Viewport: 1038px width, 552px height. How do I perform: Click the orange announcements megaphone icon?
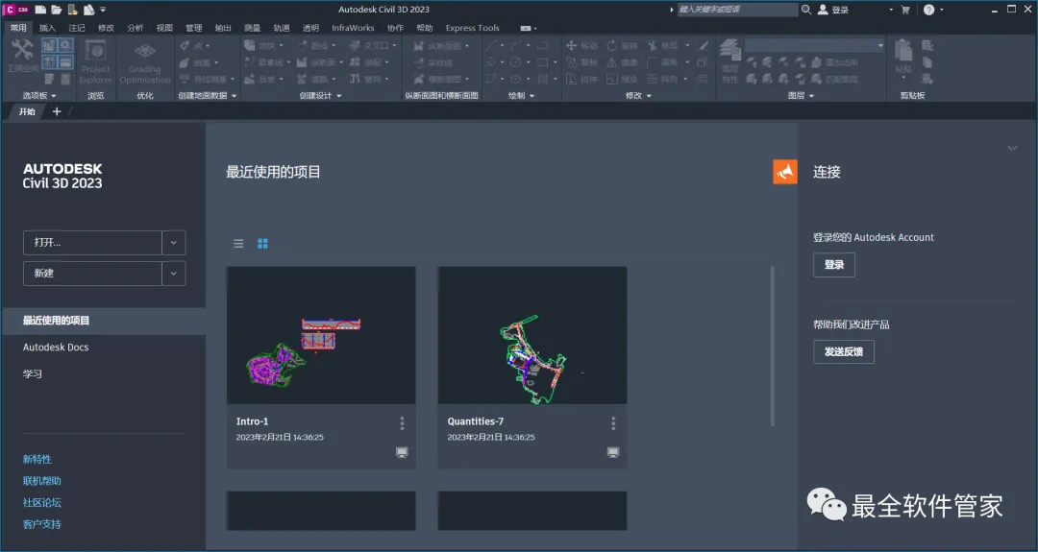pyautogui.click(x=785, y=172)
